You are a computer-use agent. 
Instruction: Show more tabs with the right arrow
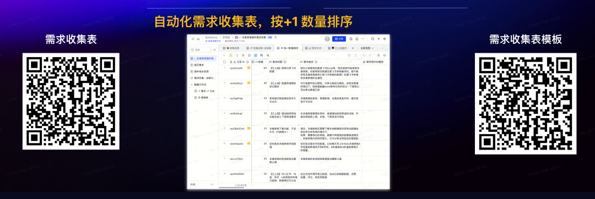point(353,48)
